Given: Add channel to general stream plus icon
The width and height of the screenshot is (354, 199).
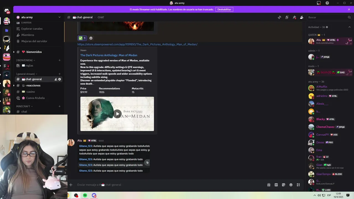Looking at the screenshot, I should (x=59, y=74).
